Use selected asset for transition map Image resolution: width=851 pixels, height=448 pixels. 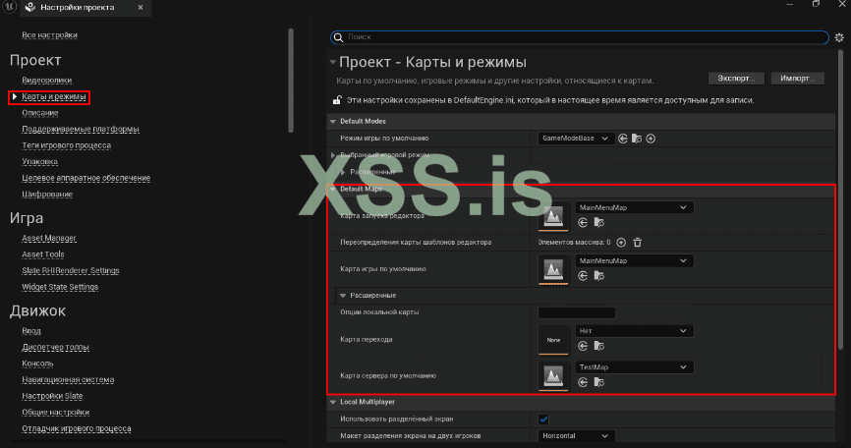click(583, 346)
